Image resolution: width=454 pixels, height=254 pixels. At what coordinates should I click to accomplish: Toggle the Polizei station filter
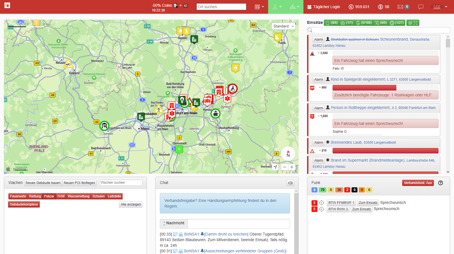(49, 196)
